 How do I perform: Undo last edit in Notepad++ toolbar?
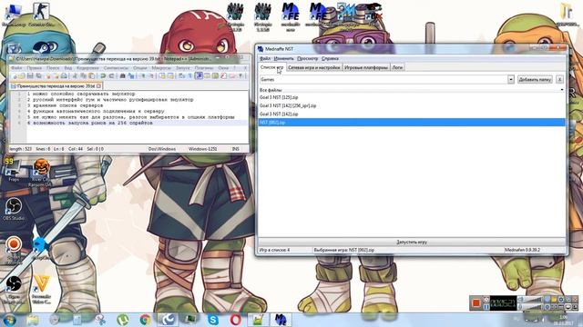tap(103, 76)
